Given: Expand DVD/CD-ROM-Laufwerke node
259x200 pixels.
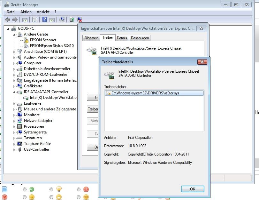Looking at the screenshot, I should (x=14, y=75).
